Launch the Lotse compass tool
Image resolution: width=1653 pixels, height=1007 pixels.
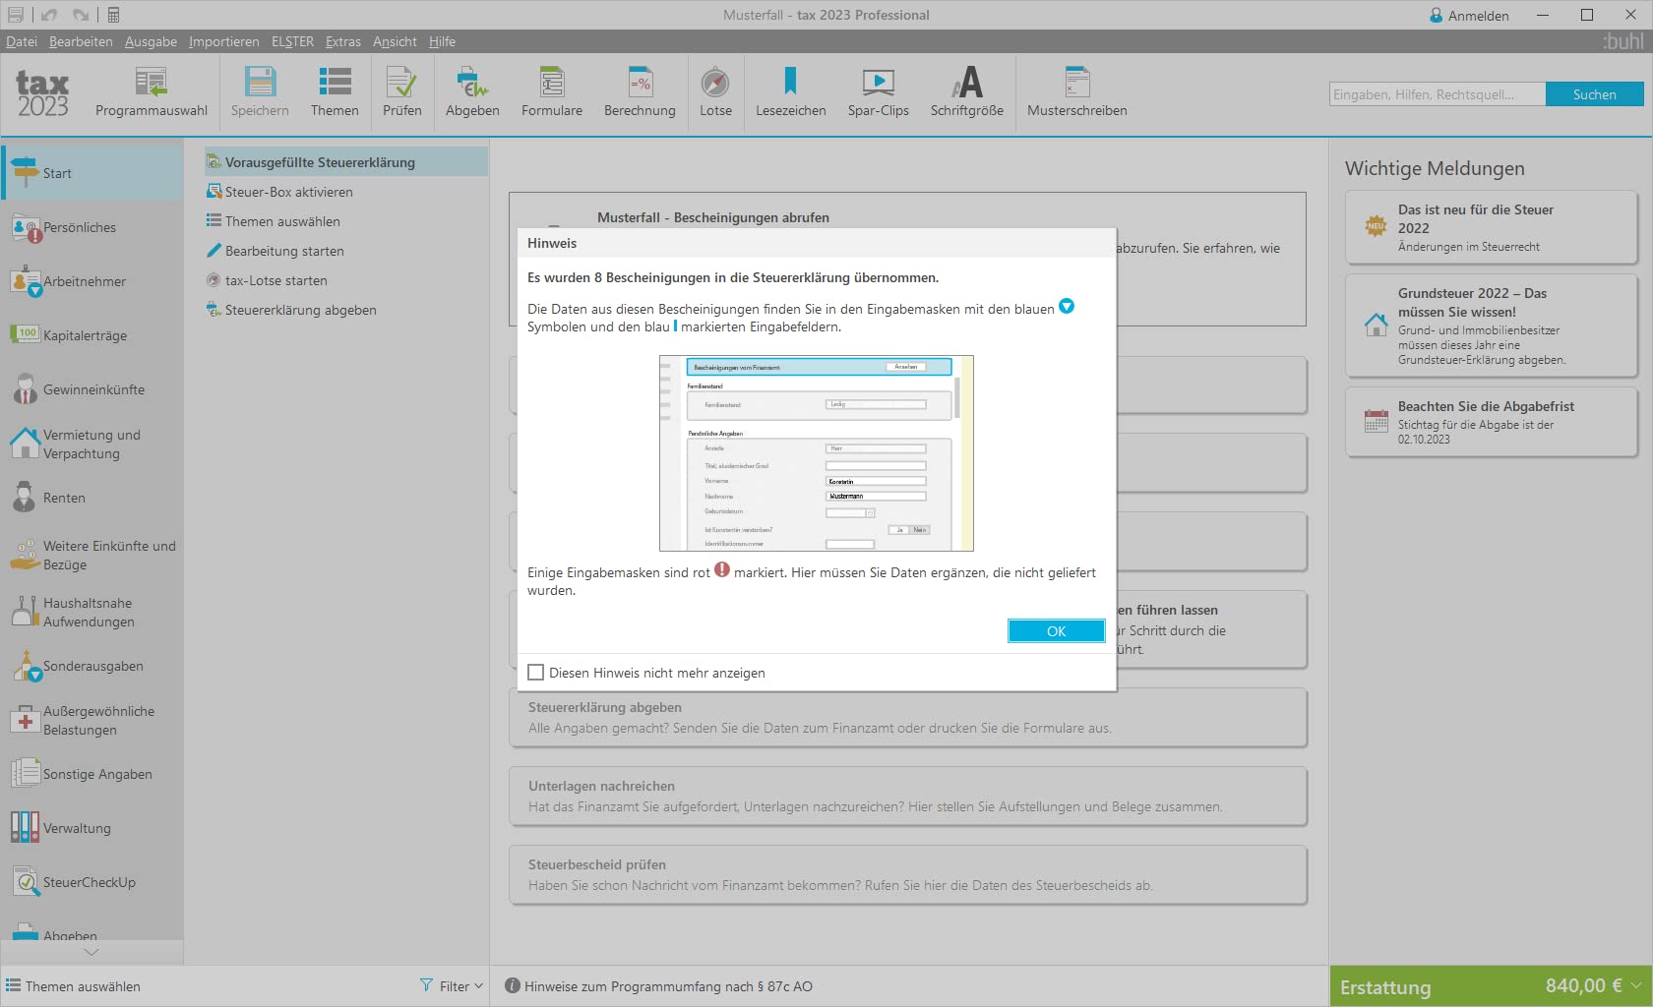(x=715, y=92)
